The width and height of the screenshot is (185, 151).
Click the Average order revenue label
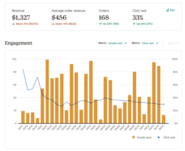pos(69,11)
